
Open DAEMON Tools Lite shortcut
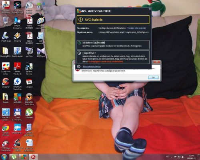17,84
